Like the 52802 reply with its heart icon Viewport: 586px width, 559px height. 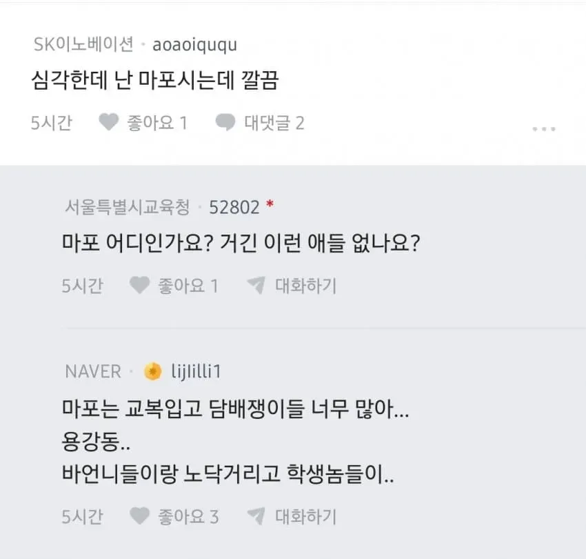pyautogui.click(x=139, y=286)
